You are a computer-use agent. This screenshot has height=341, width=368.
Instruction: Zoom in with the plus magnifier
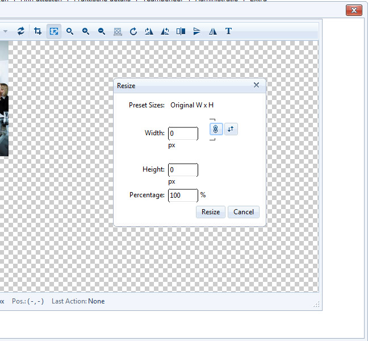pos(86,31)
